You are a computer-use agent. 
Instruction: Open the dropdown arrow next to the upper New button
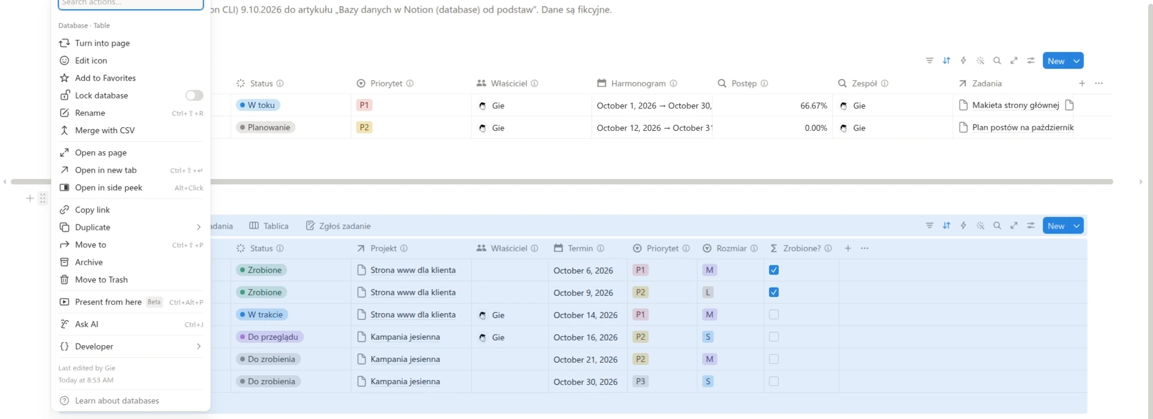pos(1077,61)
